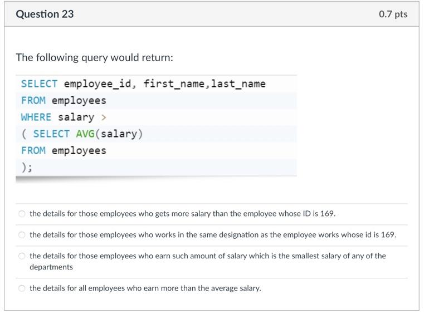
Task: Click answer text 'who gets more salary than the employee whose ID is 169'
Action: (x=237, y=214)
